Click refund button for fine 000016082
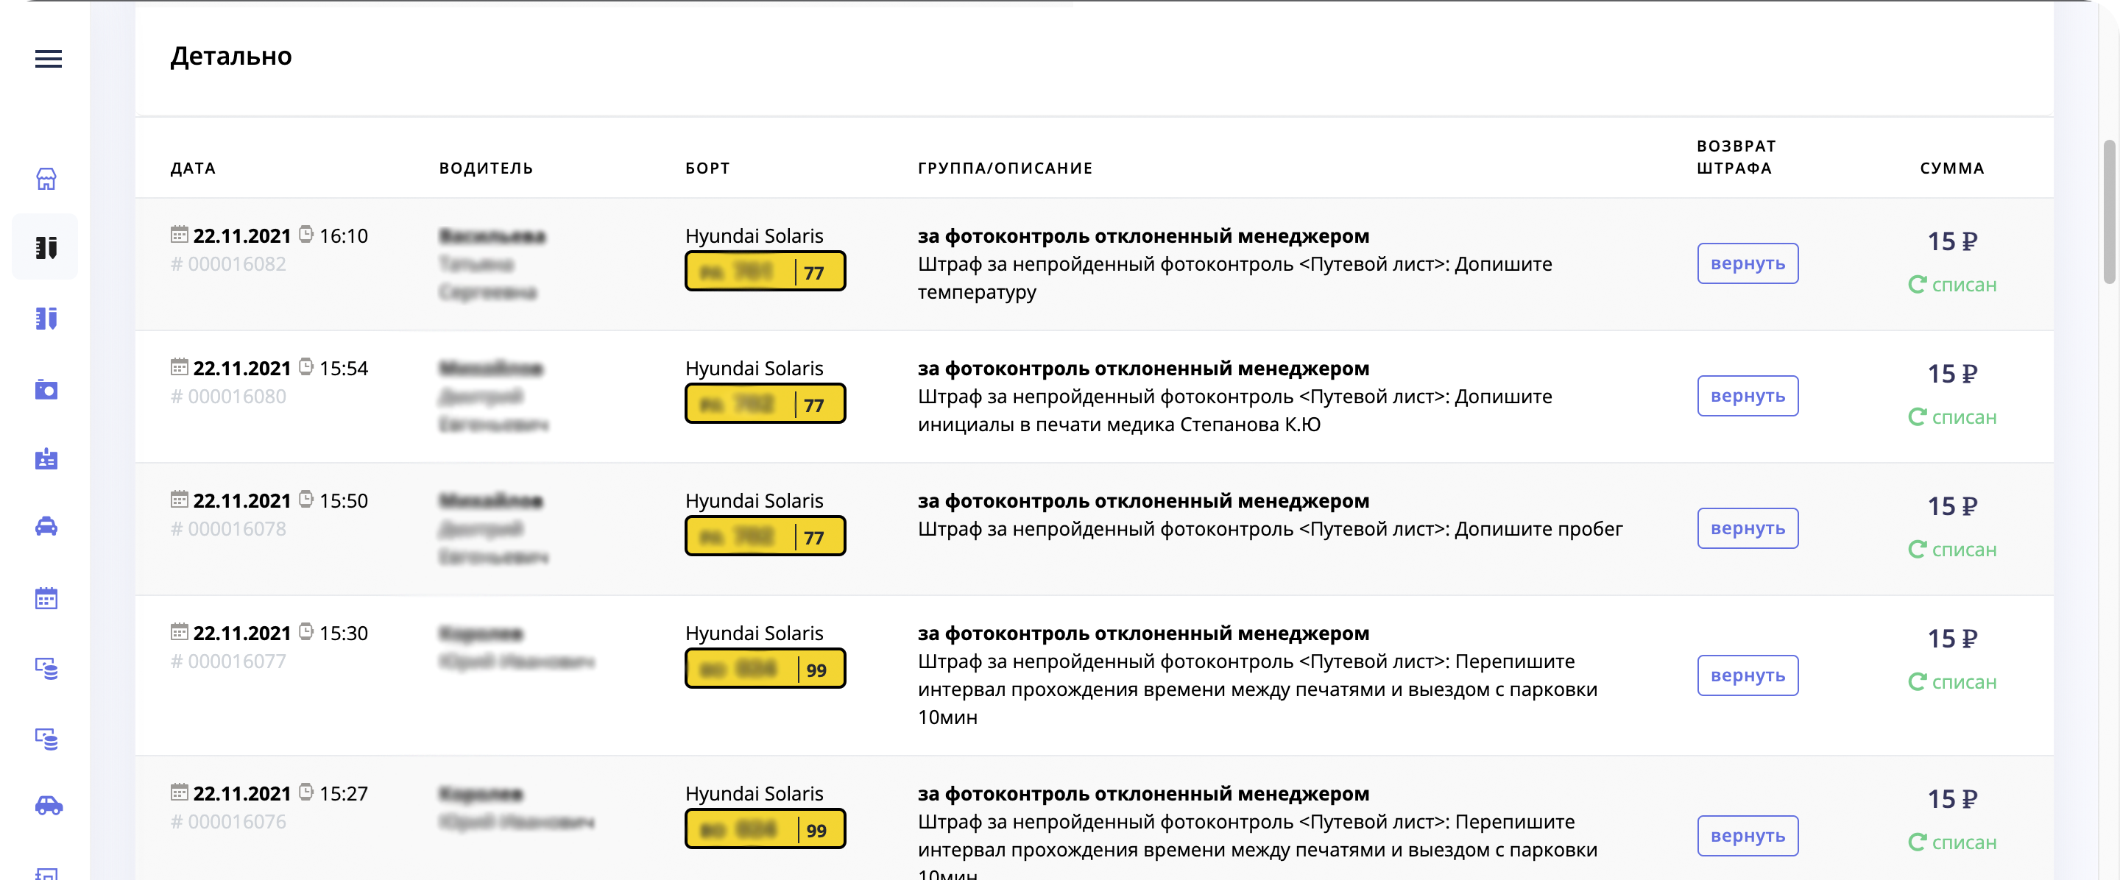The width and height of the screenshot is (2120, 880). click(1748, 263)
